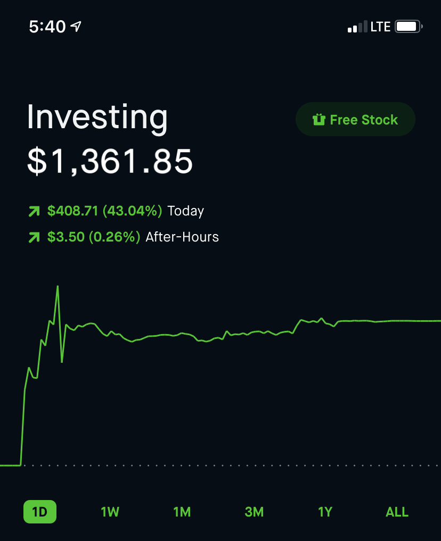The image size is (441, 541).
Task: Tap the $1,361.85 portfolio value
Action: point(110,161)
